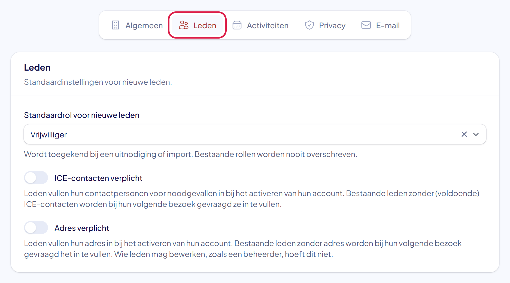The image size is (510, 283).
Task: Click the Standaardrol voor nieuwe leden label
Action: (x=82, y=115)
